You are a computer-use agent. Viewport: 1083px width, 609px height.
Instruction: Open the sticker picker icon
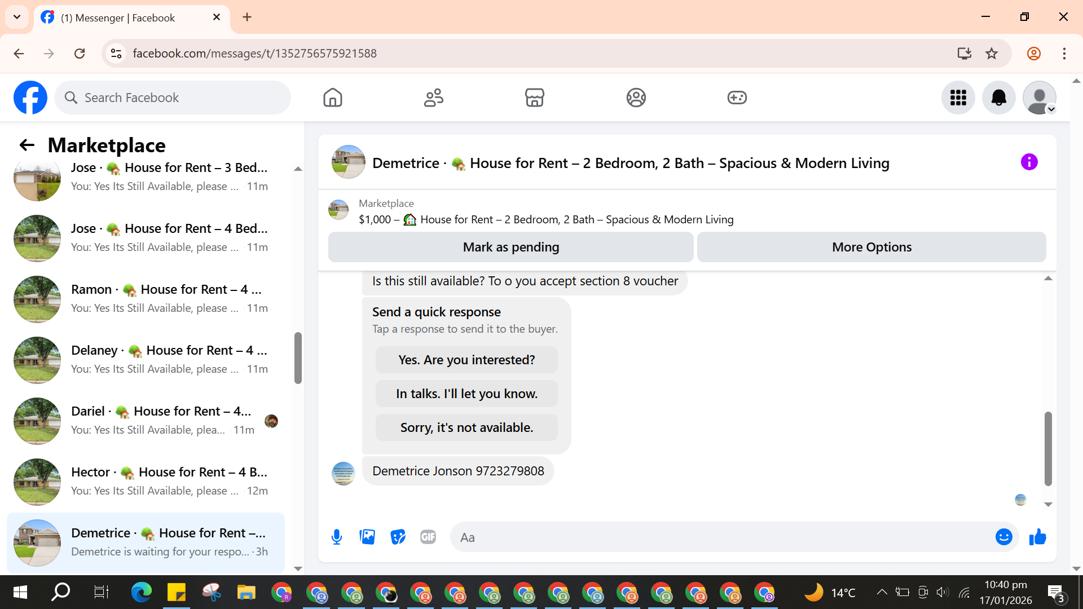pos(398,537)
